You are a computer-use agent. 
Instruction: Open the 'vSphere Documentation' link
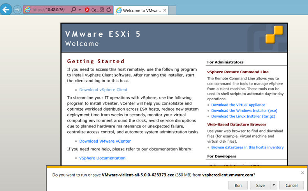102,158
